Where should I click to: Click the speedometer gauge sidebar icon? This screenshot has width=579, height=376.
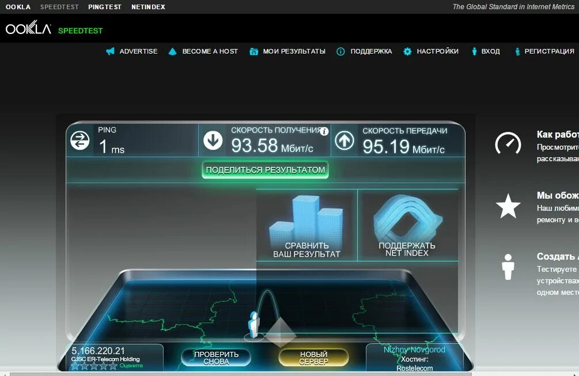point(508,143)
